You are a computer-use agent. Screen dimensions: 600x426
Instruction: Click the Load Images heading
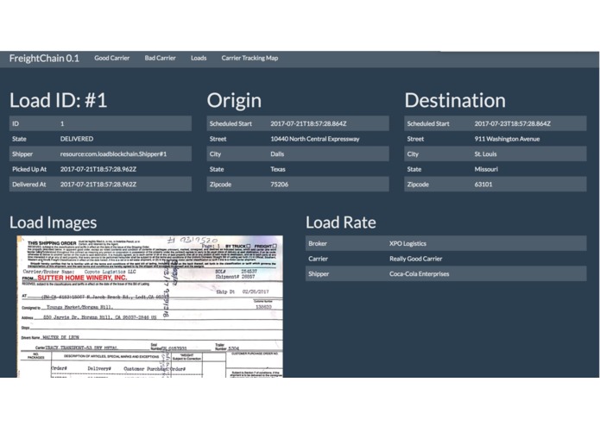(53, 222)
